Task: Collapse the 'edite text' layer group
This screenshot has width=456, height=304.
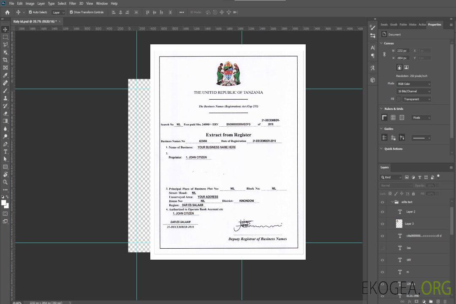Action: pos(392,202)
